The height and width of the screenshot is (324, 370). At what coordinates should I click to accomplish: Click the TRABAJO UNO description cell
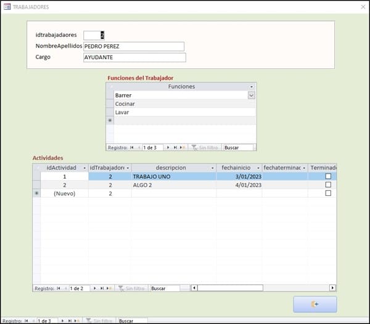coord(174,177)
